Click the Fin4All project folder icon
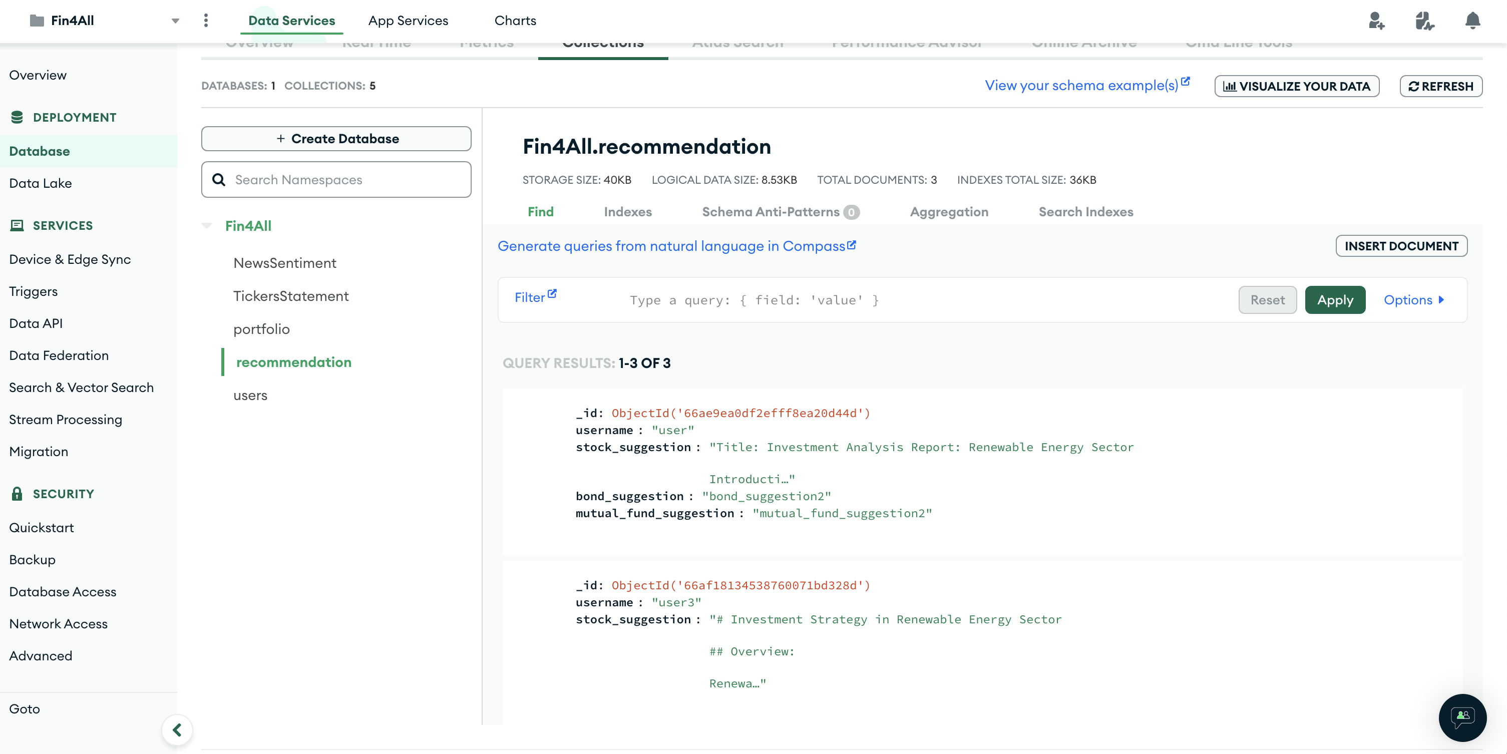1507x754 pixels. click(37, 21)
